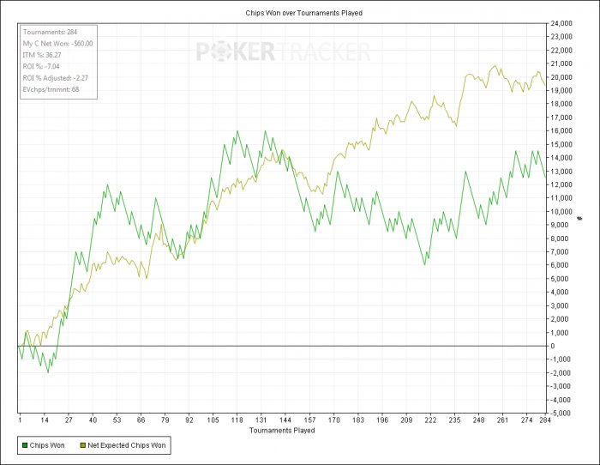This screenshot has height=465, width=600.
Task: Select the Net Expected Chips Won label
Action: [x=127, y=445]
